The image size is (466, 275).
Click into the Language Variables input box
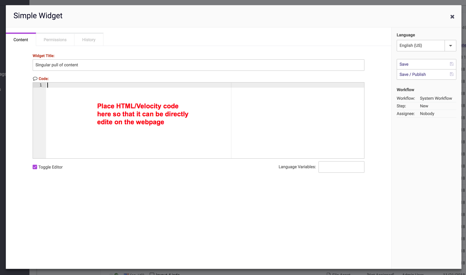341,167
